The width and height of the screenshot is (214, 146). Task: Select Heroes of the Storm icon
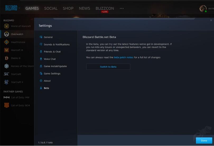(x=6, y=66)
